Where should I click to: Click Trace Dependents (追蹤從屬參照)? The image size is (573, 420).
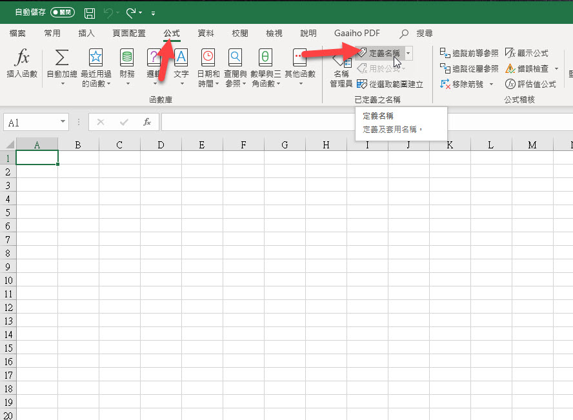(x=469, y=68)
